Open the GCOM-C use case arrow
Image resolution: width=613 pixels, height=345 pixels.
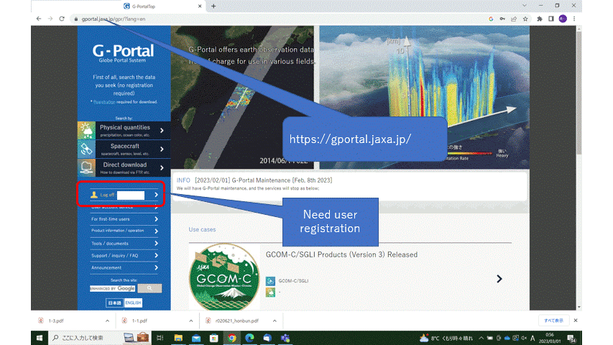(499, 279)
